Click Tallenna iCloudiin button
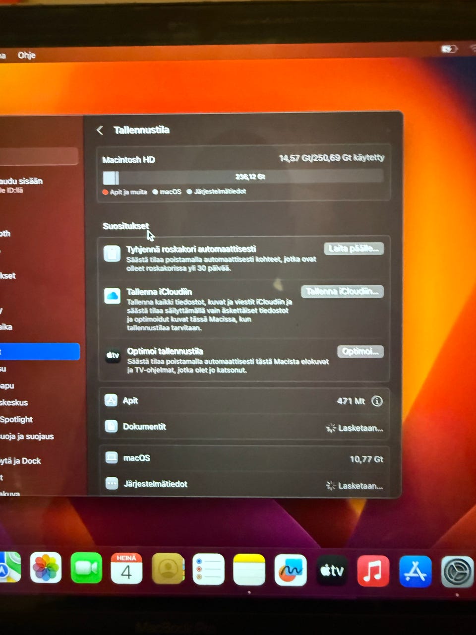 click(x=342, y=291)
